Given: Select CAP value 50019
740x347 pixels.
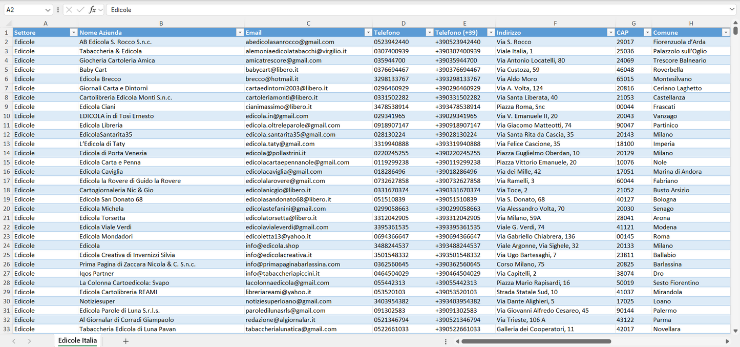Looking at the screenshot, I should point(633,283).
